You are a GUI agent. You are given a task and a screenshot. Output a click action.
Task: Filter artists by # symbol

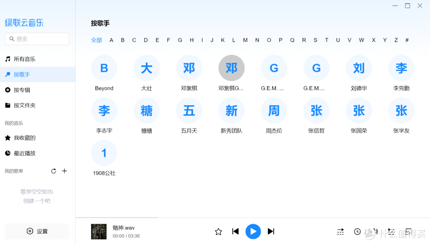[x=407, y=40]
